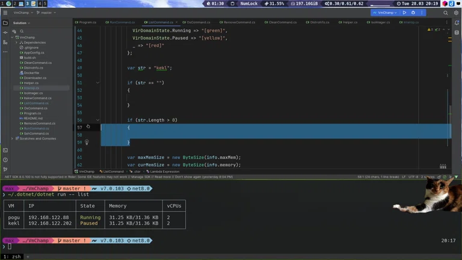This screenshot has height=260, width=462.
Task: Click the search icon in Solution panel
Action: tap(22, 31)
